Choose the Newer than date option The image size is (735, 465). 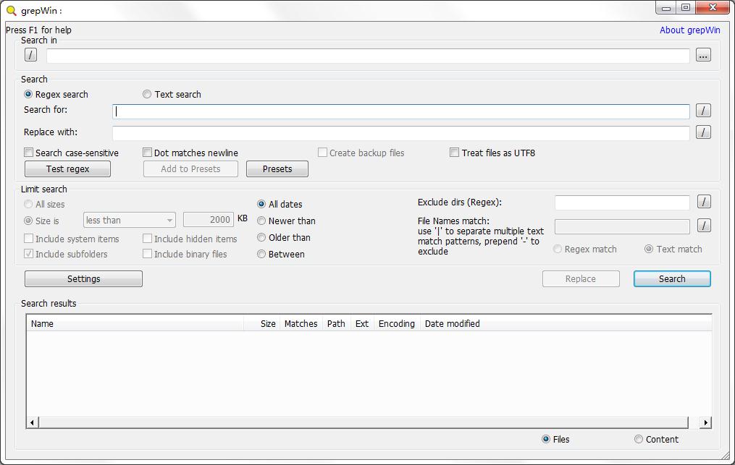pos(262,221)
